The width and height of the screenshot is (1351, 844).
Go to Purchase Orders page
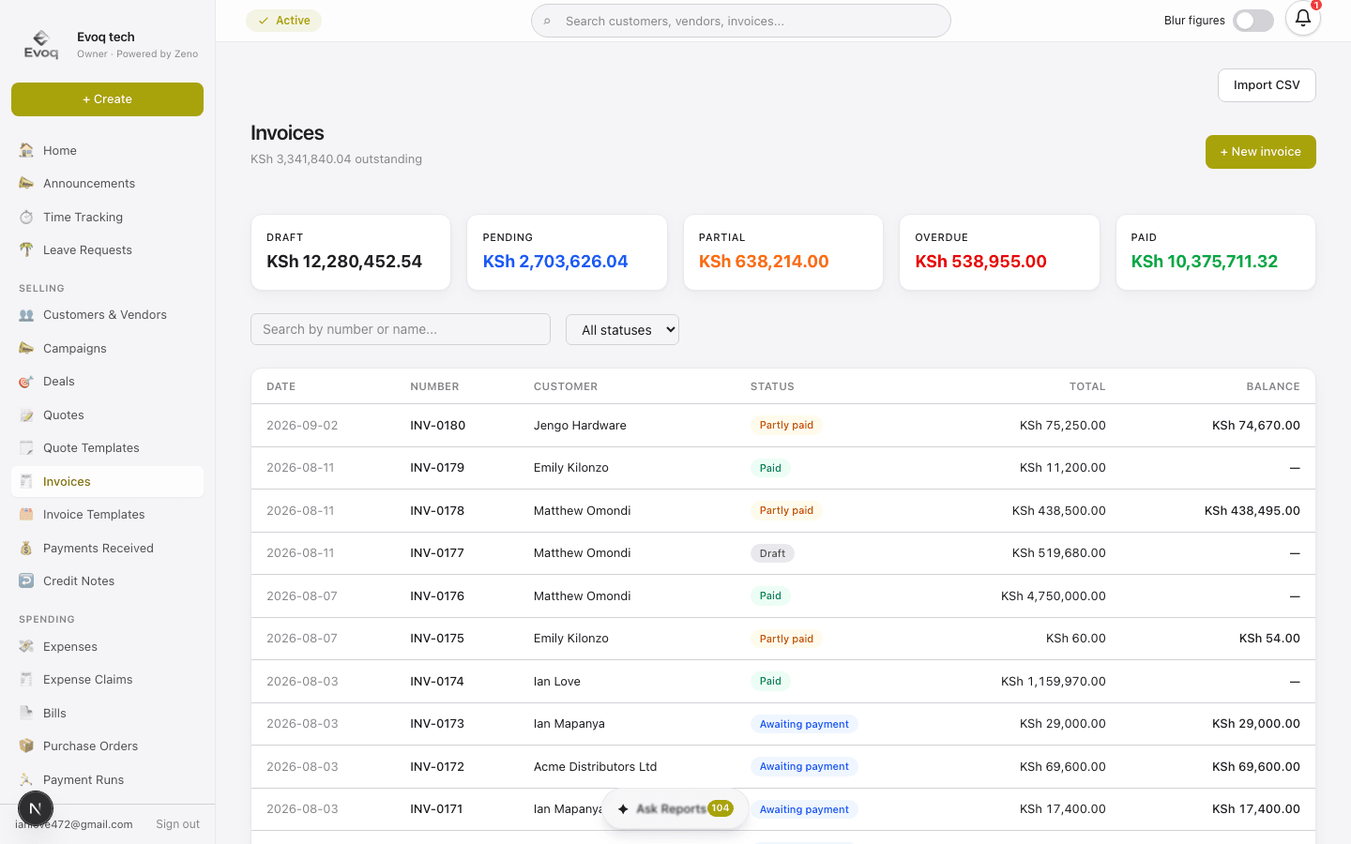pos(107,746)
